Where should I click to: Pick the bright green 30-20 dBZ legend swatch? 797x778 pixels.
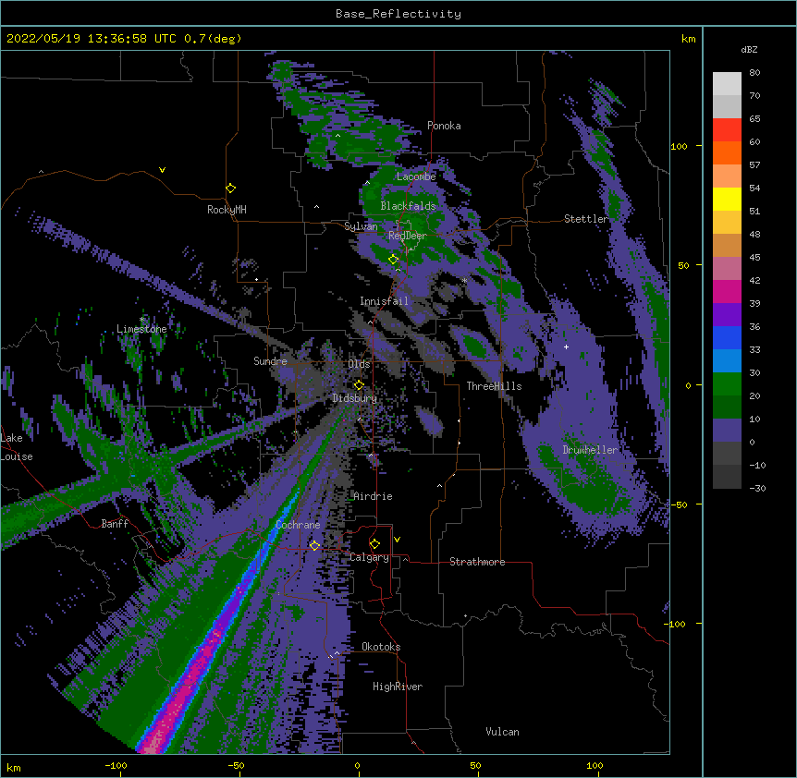pyautogui.click(x=727, y=384)
